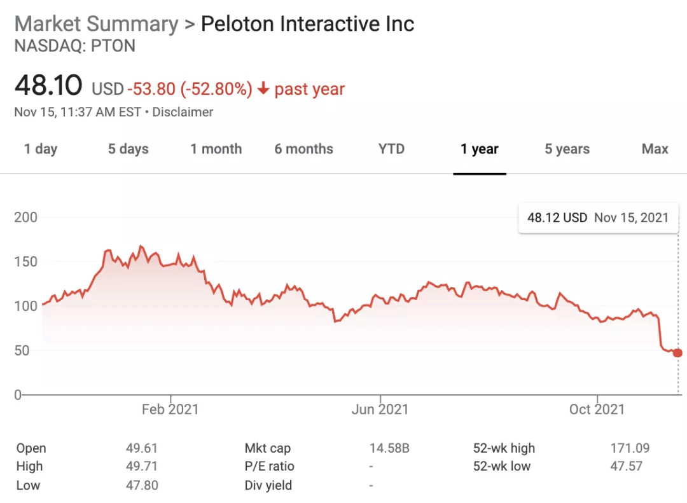Screen dimensions: 687x503
Task: Click the NASDAQ: PTON ticker text
Action: [75, 46]
